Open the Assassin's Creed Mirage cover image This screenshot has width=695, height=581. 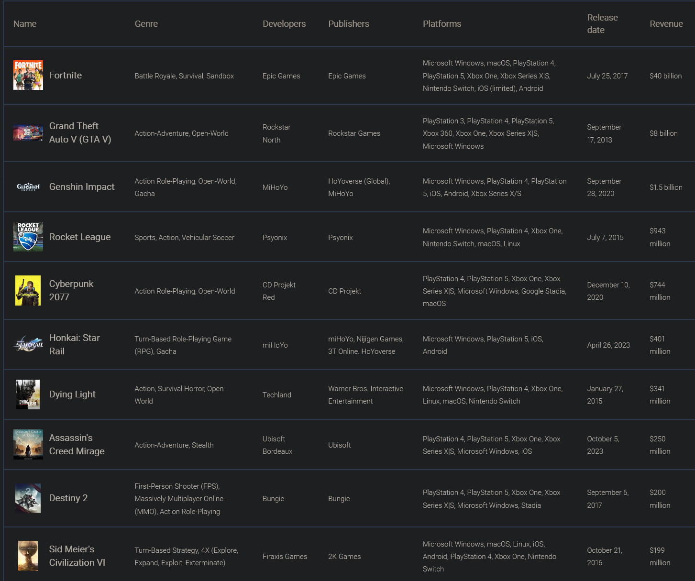(x=28, y=444)
